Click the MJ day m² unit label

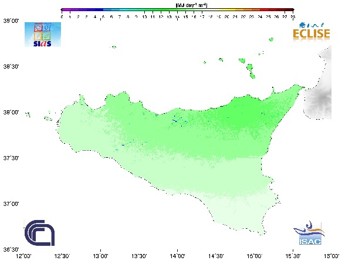pyautogui.click(x=191, y=5)
